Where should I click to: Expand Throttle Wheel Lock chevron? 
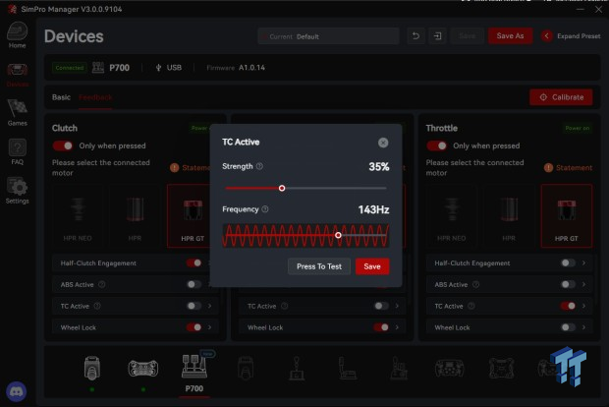pos(583,327)
